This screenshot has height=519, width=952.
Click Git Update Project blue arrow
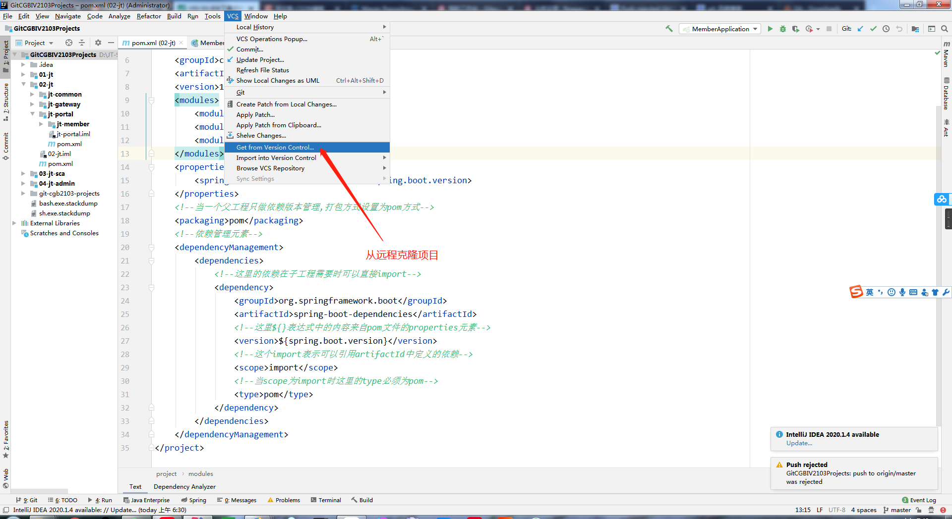click(860, 29)
